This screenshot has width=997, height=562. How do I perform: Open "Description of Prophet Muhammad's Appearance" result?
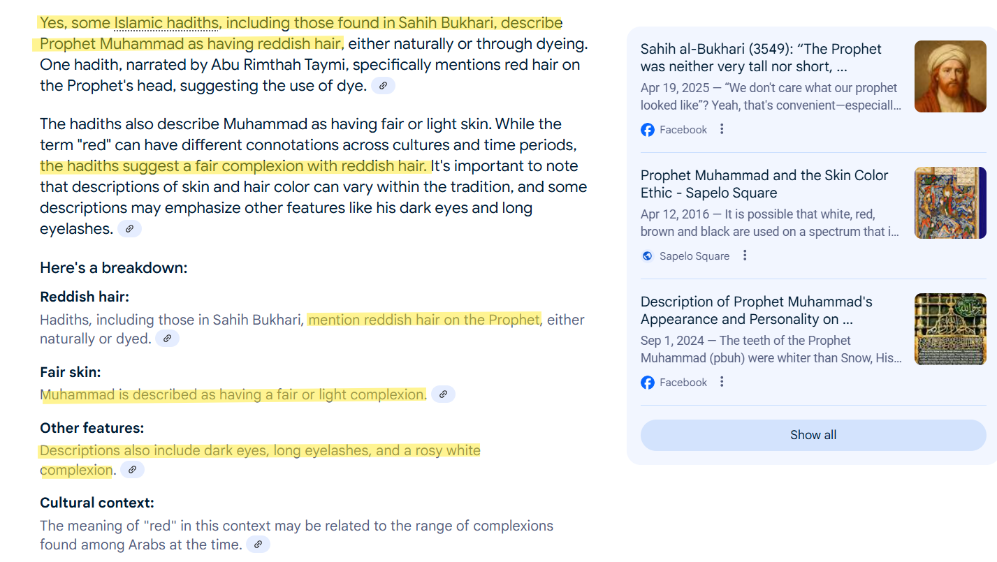click(x=757, y=311)
